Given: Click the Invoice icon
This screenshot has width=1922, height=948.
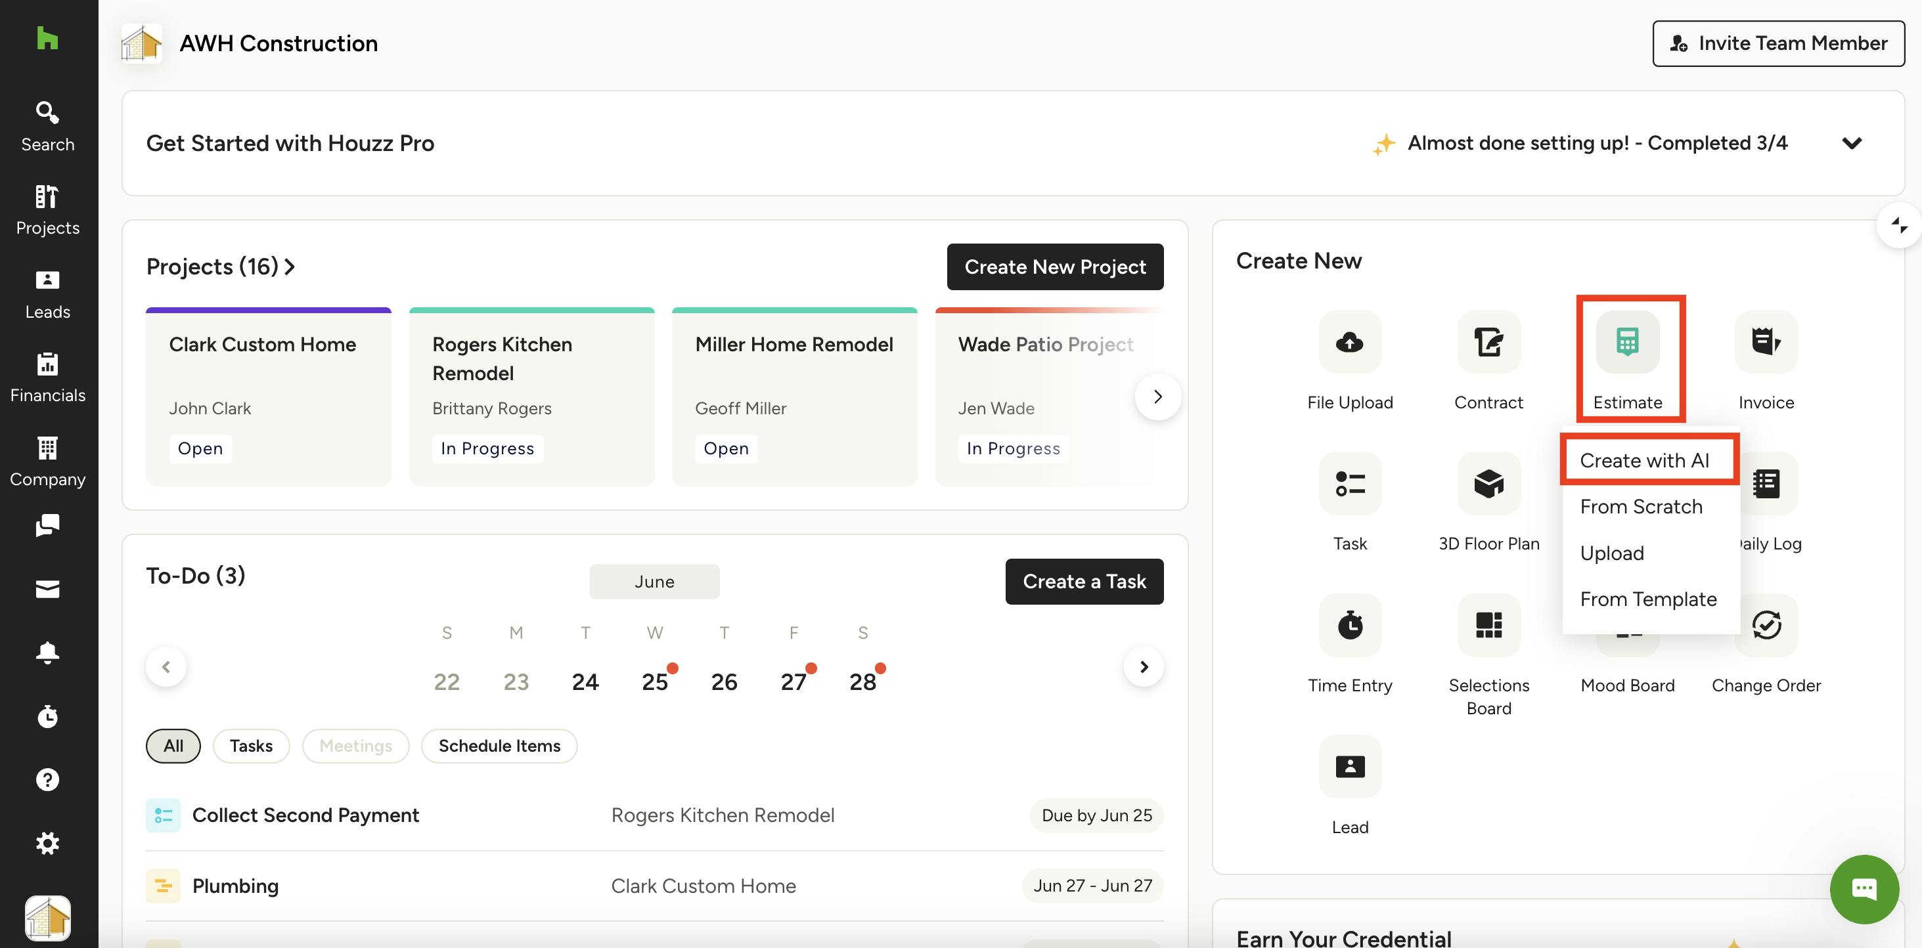Looking at the screenshot, I should pos(1766,342).
